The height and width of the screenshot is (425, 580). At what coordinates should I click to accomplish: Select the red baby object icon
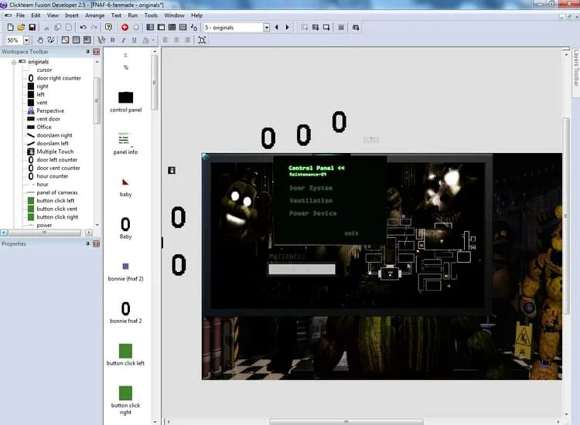(x=125, y=182)
